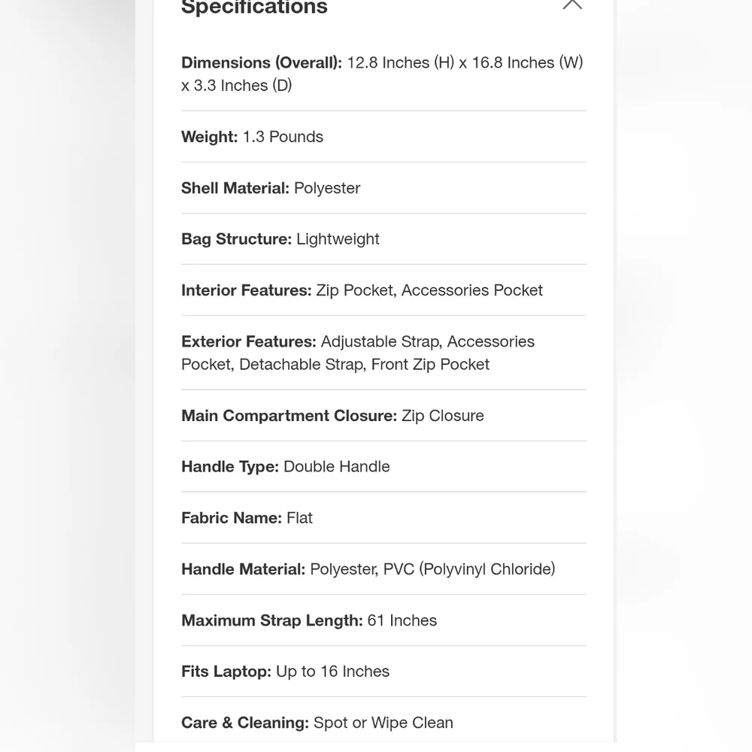The width and height of the screenshot is (752, 752).
Task: Select the Main Compartment Closure row
Action: tap(384, 415)
